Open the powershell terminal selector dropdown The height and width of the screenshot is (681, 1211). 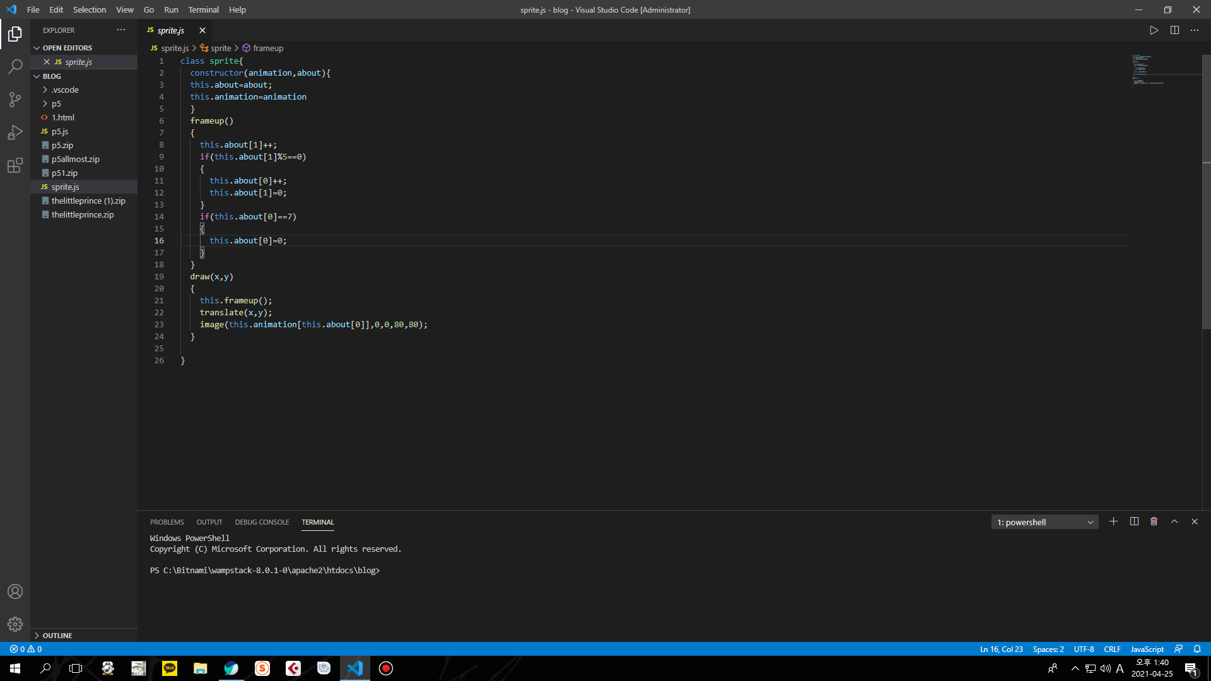tap(1044, 522)
